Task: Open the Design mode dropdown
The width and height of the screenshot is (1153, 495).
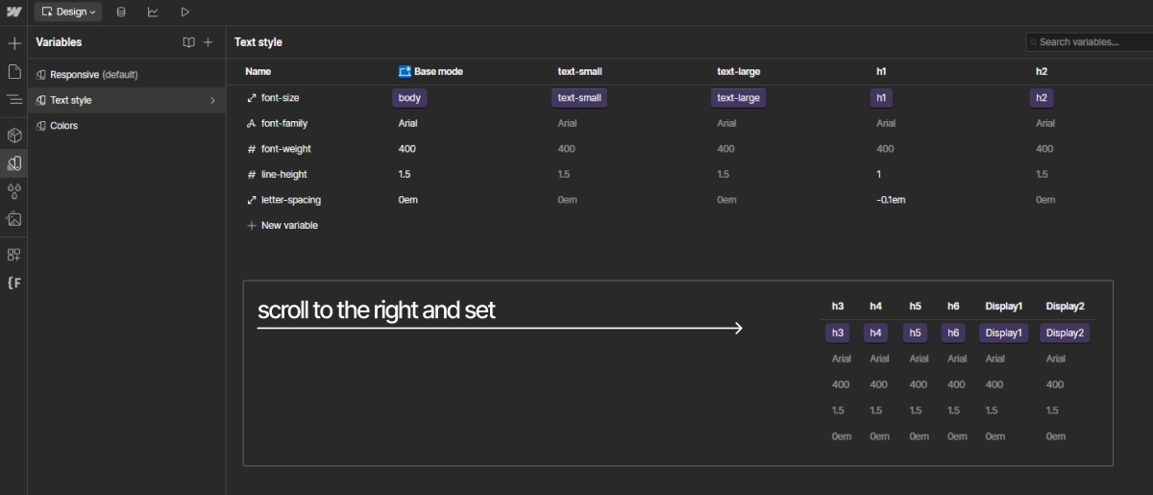Action: pyautogui.click(x=68, y=12)
